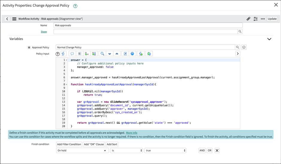Image resolution: width=281 pixels, height=164 pixels.
Task: Click the AND condition button
Action: [202, 150]
